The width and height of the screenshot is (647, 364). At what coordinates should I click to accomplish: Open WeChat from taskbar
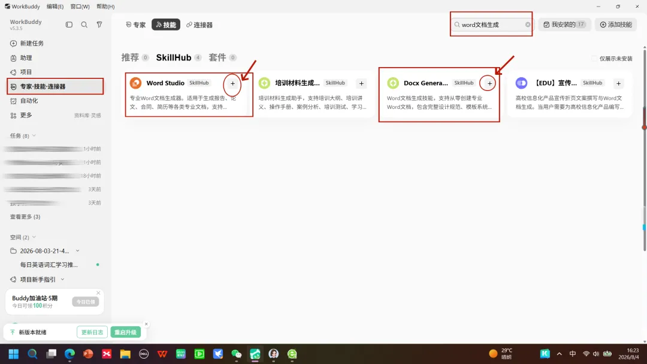coord(237,354)
